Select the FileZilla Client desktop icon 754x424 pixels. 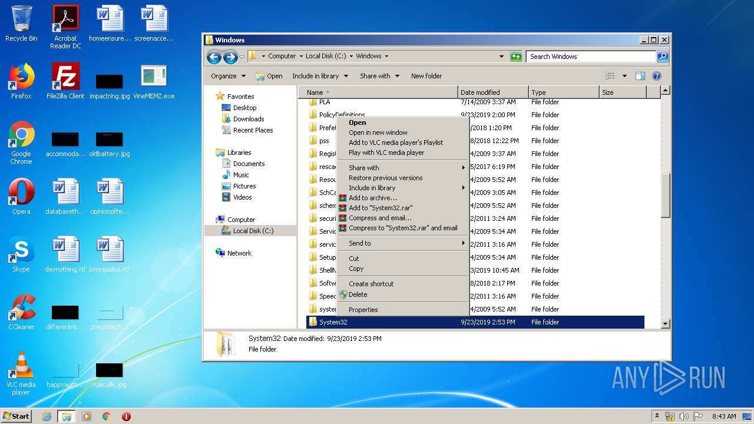click(65, 81)
